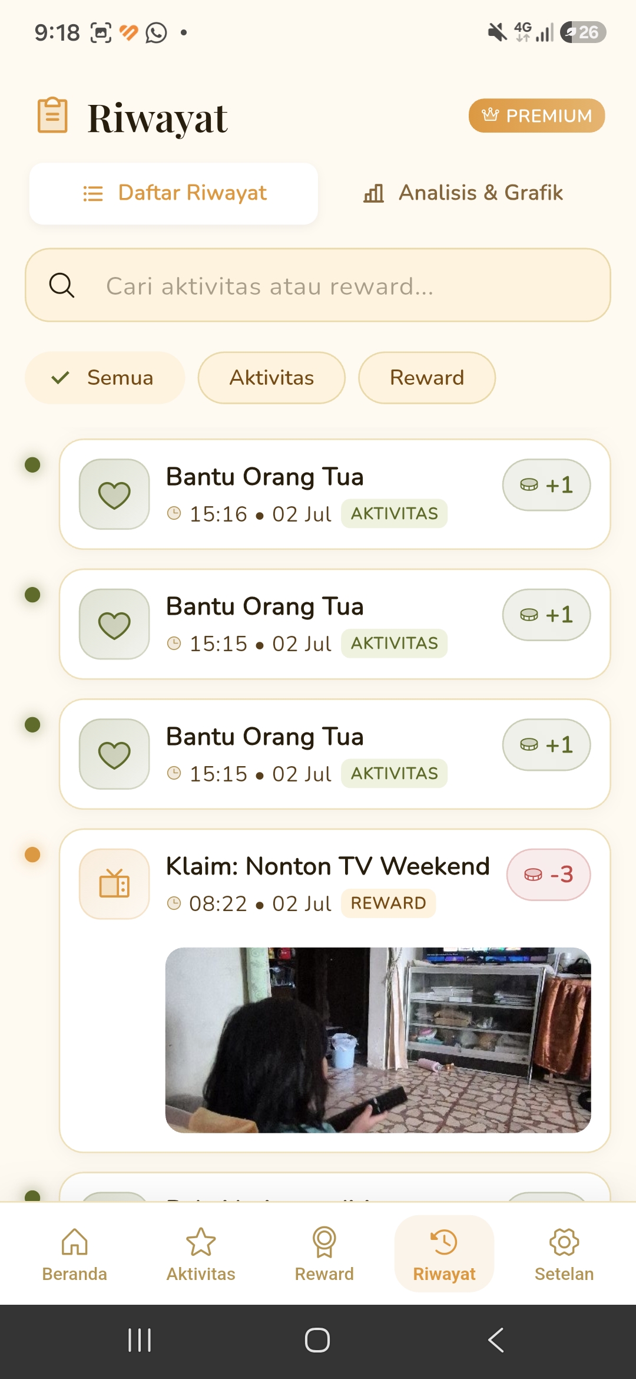
Task: Tap the search magnifier icon
Action: pyautogui.click(x=61, y=285)
